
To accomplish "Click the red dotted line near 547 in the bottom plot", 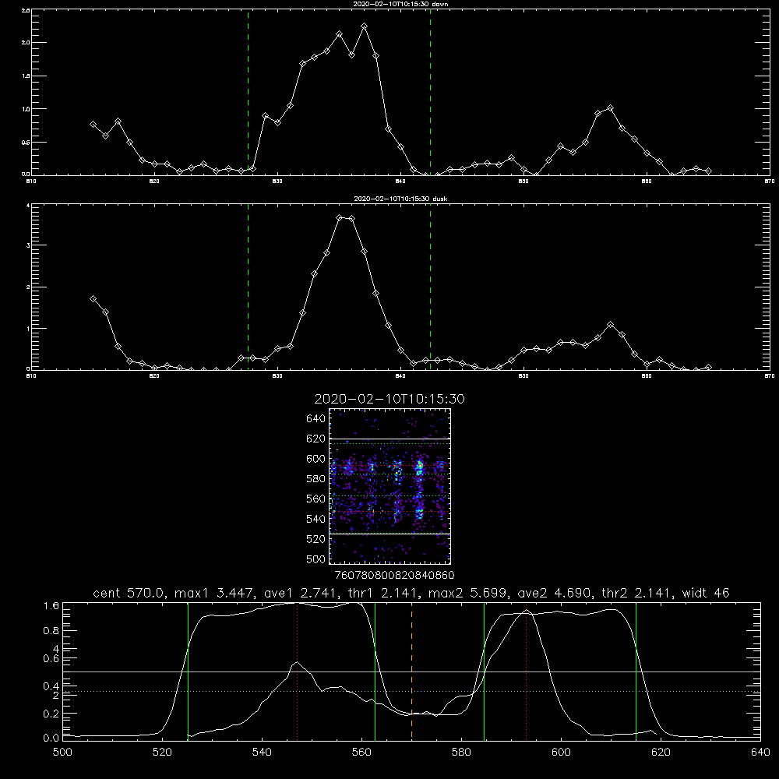I will 297,671.
